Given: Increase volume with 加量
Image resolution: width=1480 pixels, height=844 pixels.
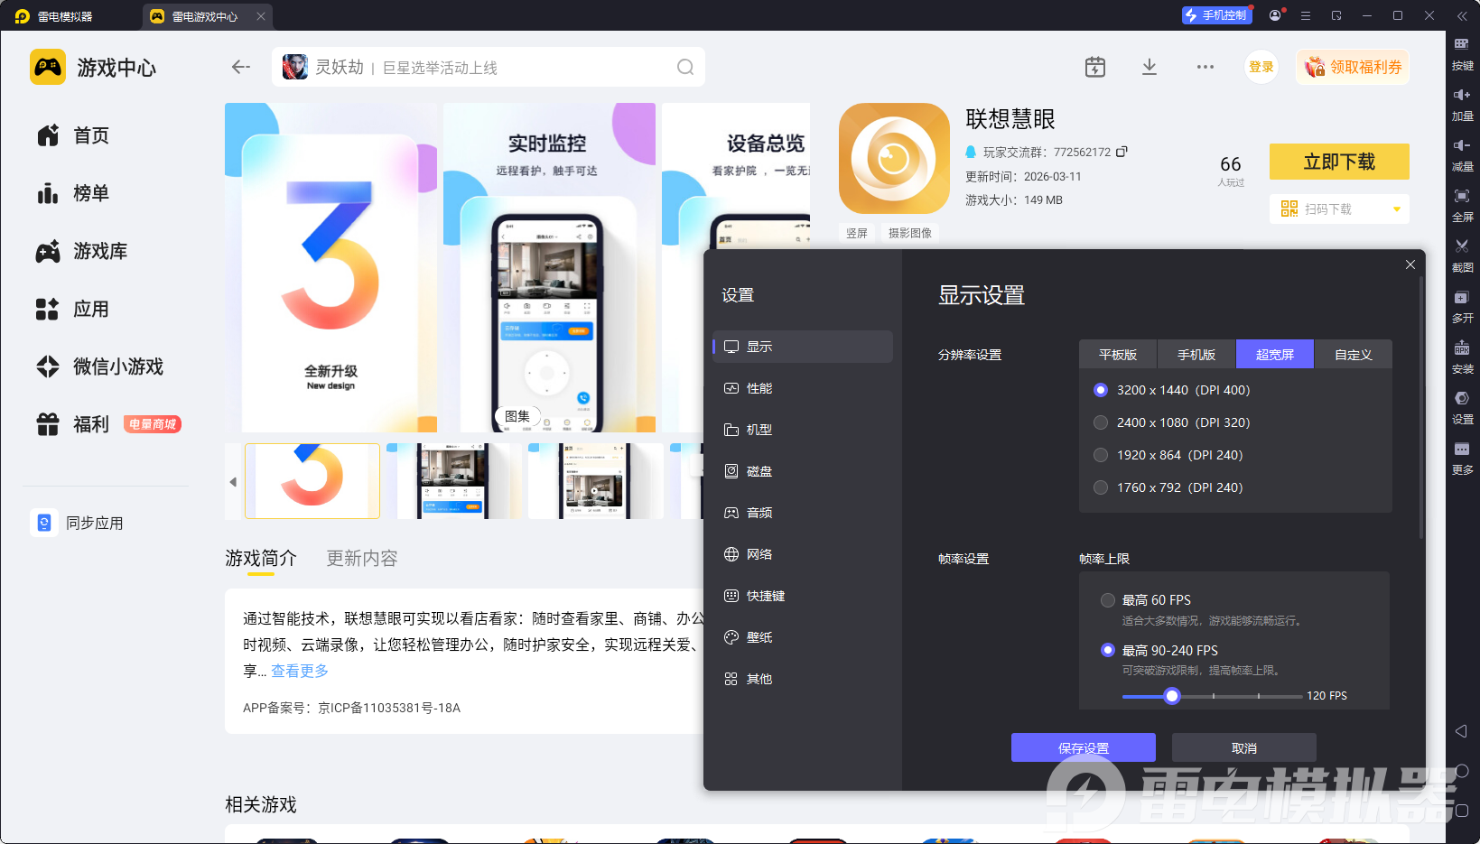Looking at the screenshot, I should pyautogui.click(x=1463, y=105).
